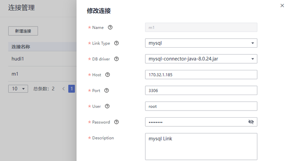289x161 pixels.
Task: Click the help icon next to Name
Action: pos(110,27)
